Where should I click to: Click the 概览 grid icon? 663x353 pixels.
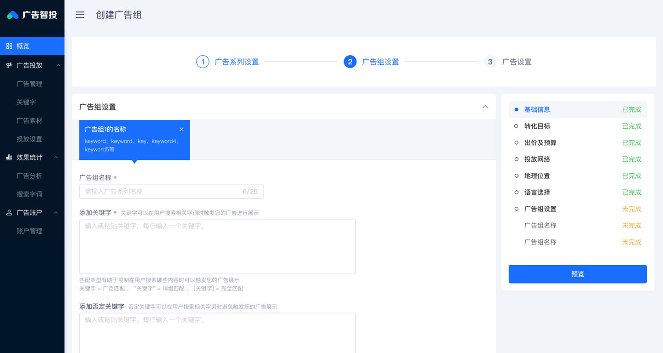coord(9,46)
